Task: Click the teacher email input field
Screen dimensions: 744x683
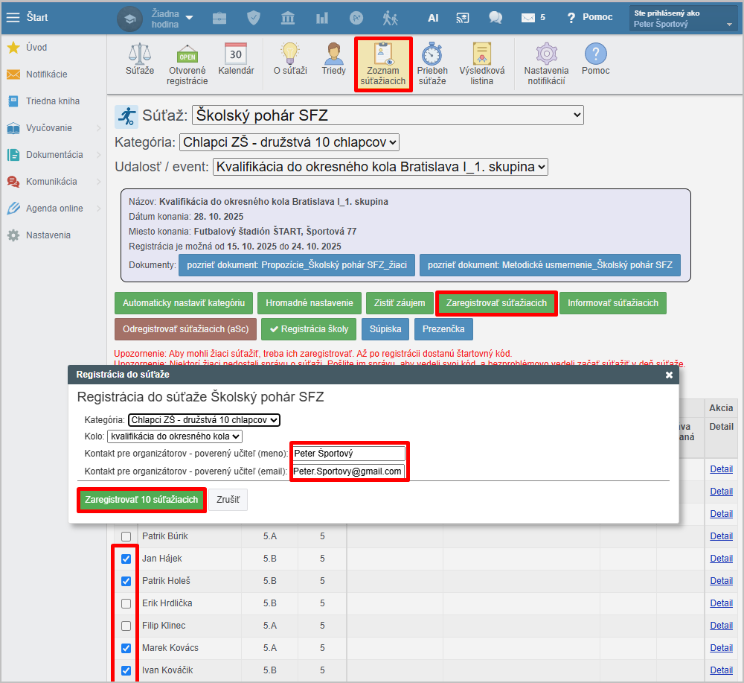Action: [348, 471]
